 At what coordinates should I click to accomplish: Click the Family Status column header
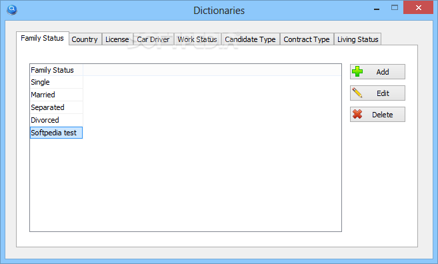point(57,70)
